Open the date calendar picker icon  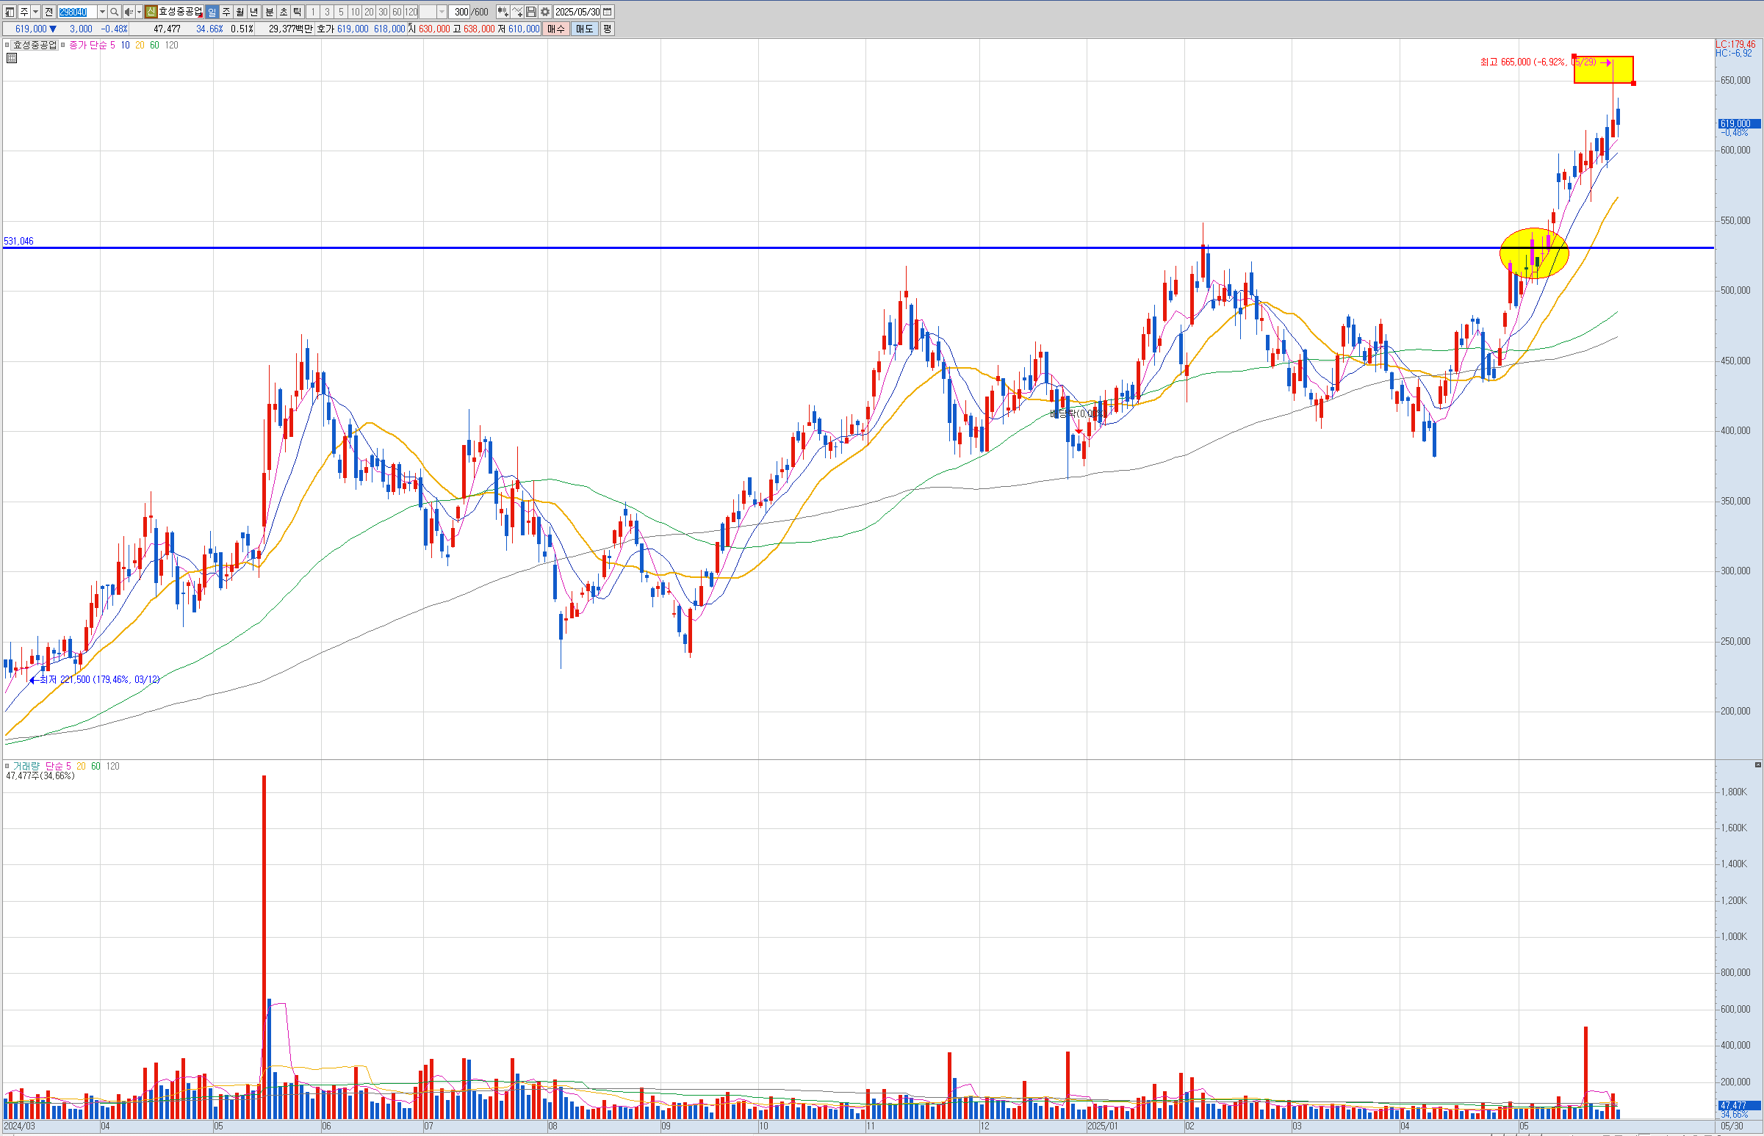pos(608,12)
